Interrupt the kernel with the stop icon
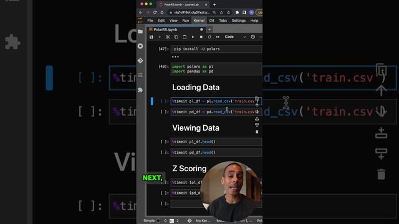Image resolution: width=399 pixels, height=224 pixels. (x=201, y=37)
